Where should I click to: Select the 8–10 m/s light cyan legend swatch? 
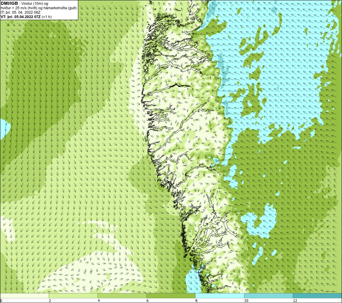pyautogui.click(x=220, y=295)
